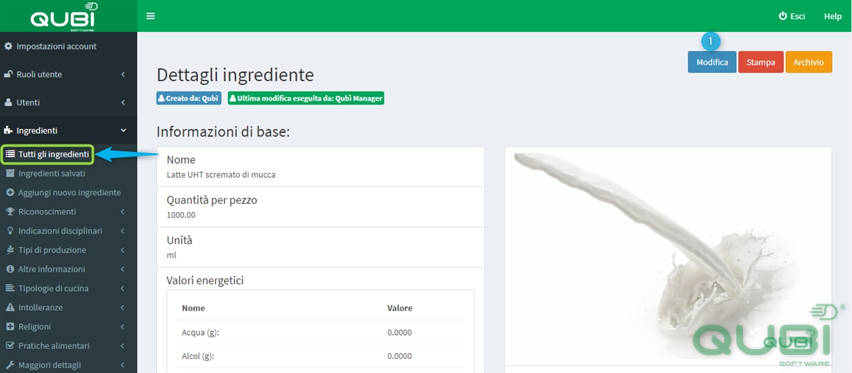Click the quantity value 1000.00

(181, 215)
